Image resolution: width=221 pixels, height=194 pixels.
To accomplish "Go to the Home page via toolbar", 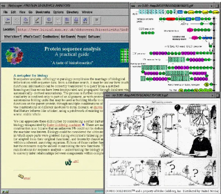I will pyautogui.click(x=26, y=21).
